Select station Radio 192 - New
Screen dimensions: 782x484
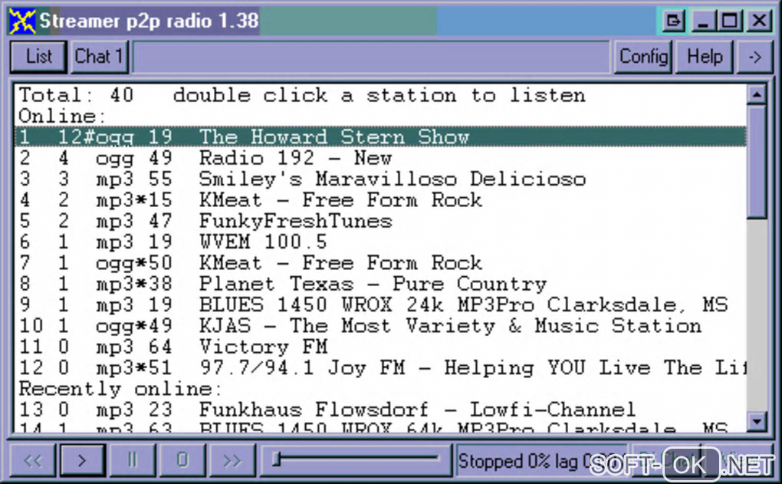pos(380,158)
